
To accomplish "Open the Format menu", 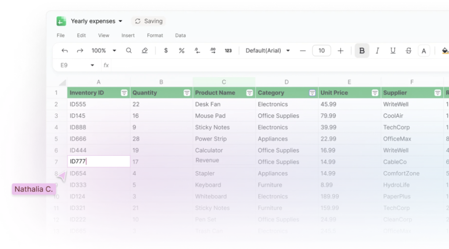I will point(155,35).
